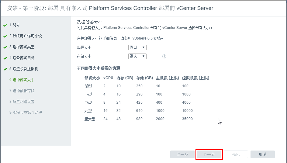This screenshot has height=163, width=287.
Task: Click step 7 选择数据存储
Action: [x=22, y=91]
